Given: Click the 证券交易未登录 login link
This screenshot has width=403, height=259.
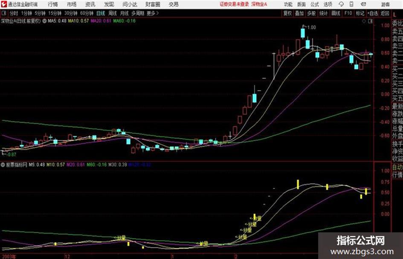Looking at the screenshot, I should 235,4.
